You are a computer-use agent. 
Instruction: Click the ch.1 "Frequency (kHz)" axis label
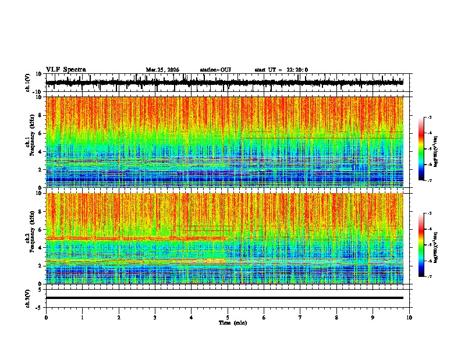tap(32, 135)
